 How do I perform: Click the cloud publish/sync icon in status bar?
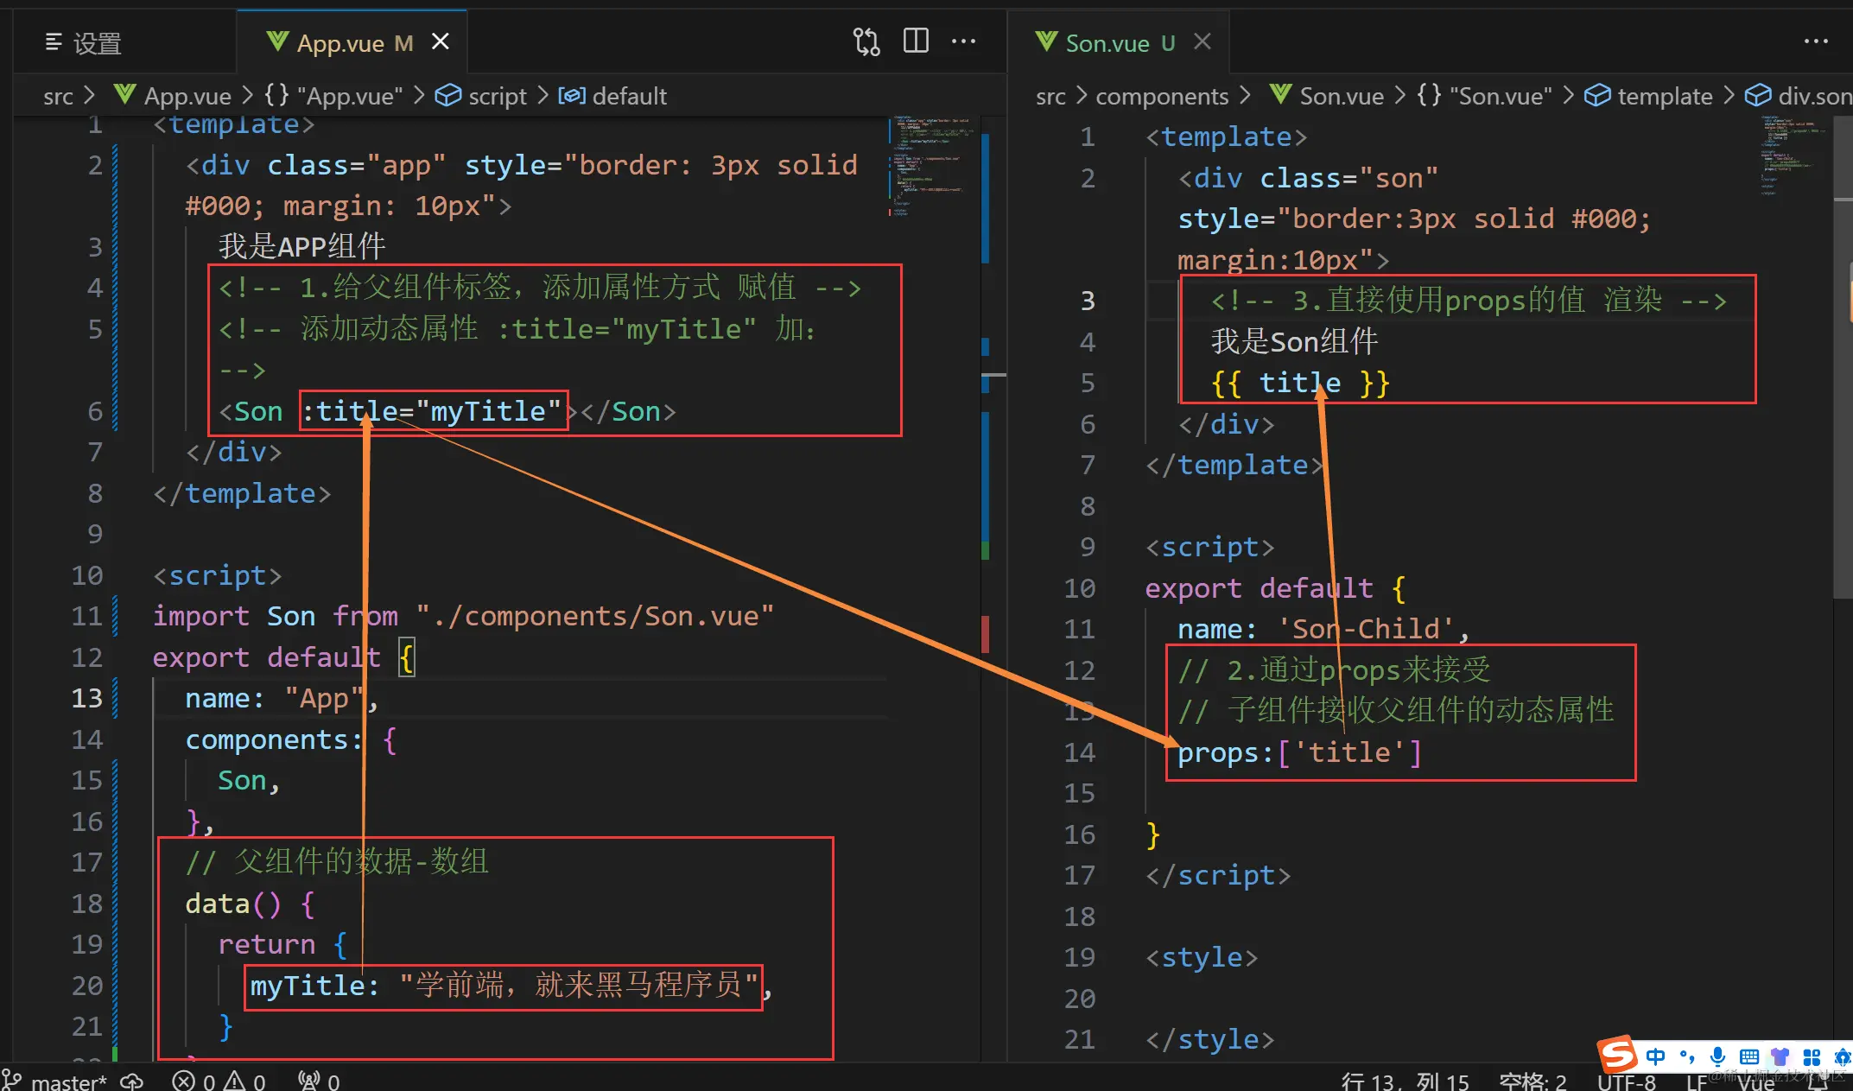(x=131, y=1081)
